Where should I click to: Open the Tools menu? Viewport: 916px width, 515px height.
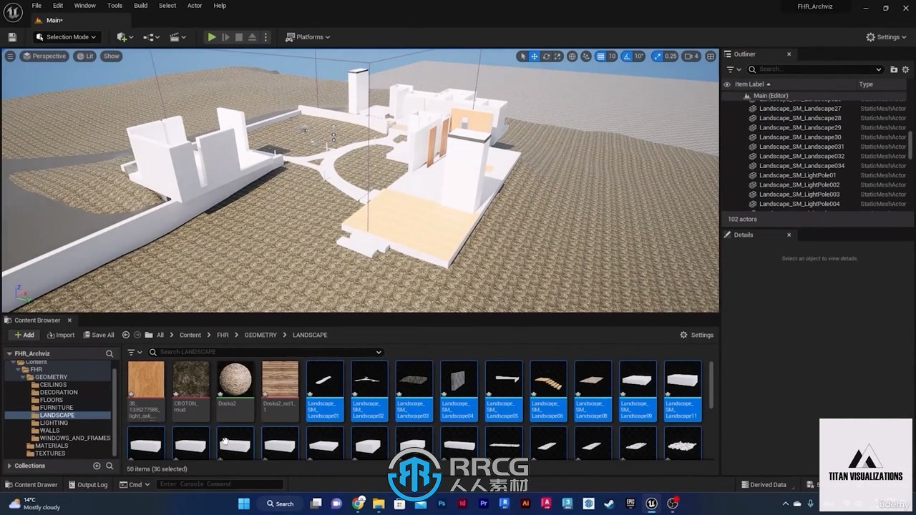pos(114,6)
